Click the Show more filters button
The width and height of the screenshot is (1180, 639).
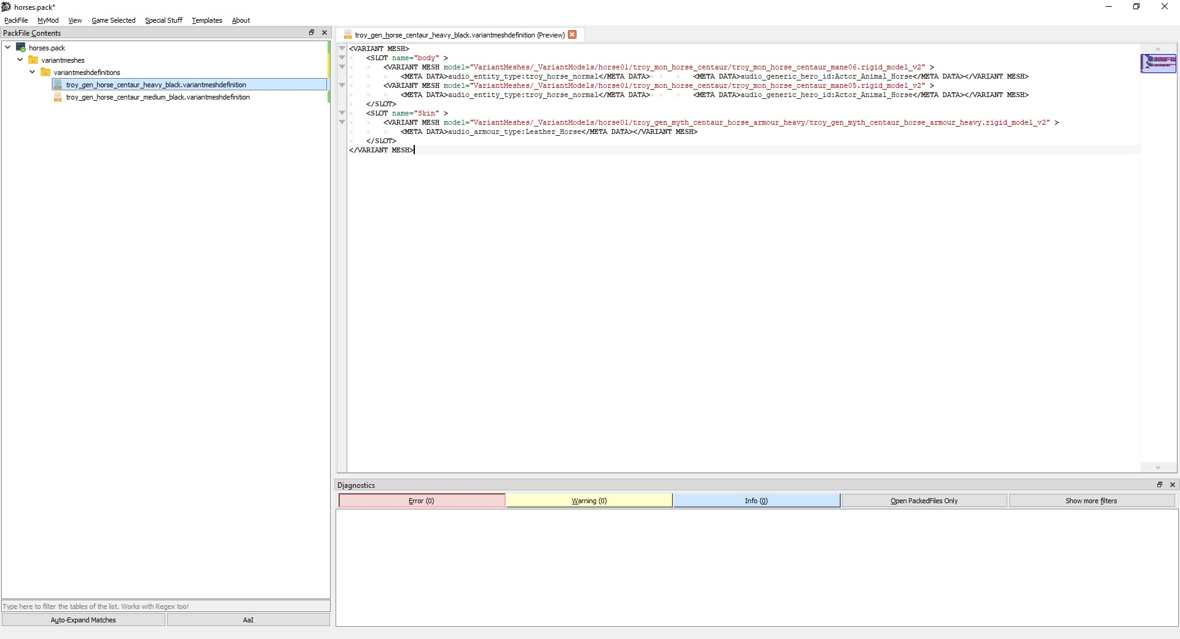click(1091, 501)
